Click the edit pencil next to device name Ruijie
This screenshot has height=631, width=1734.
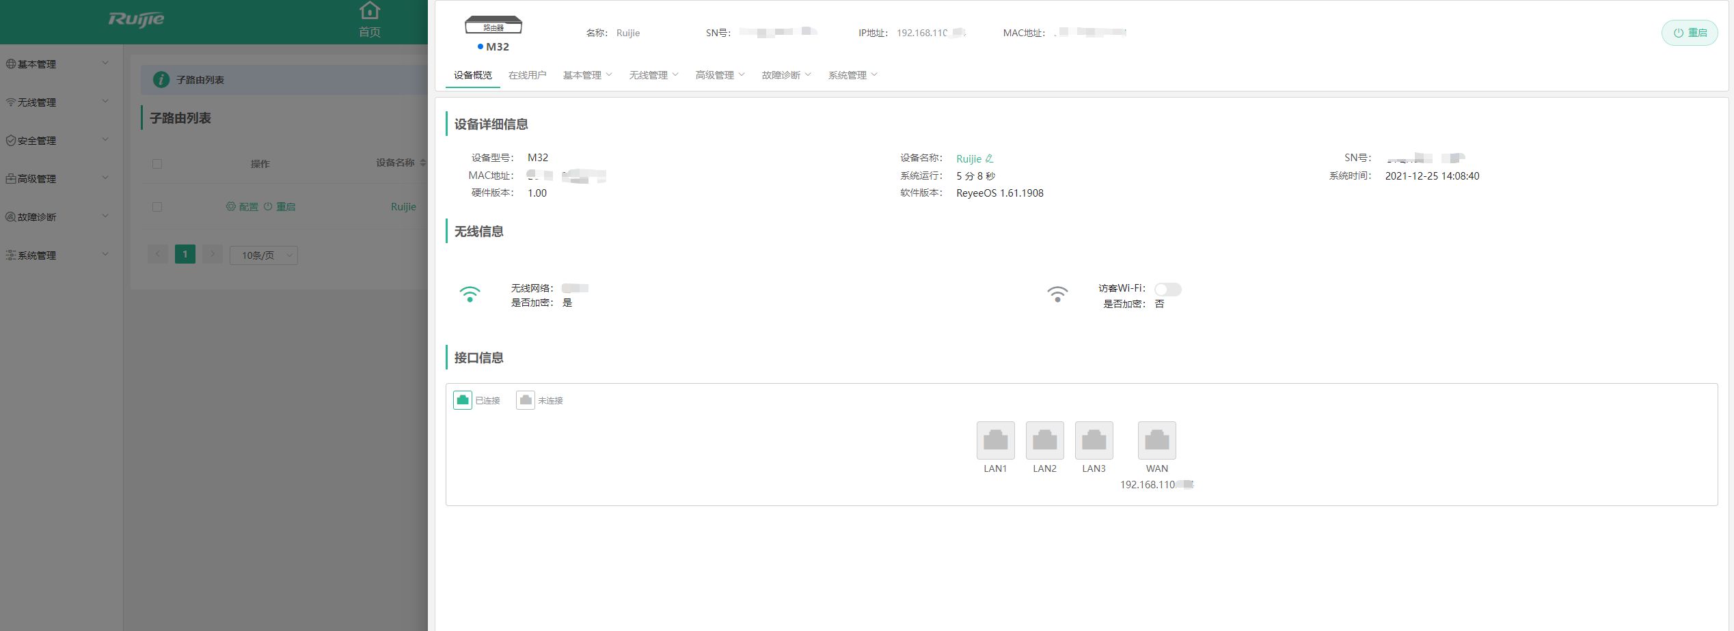point(989,158)
